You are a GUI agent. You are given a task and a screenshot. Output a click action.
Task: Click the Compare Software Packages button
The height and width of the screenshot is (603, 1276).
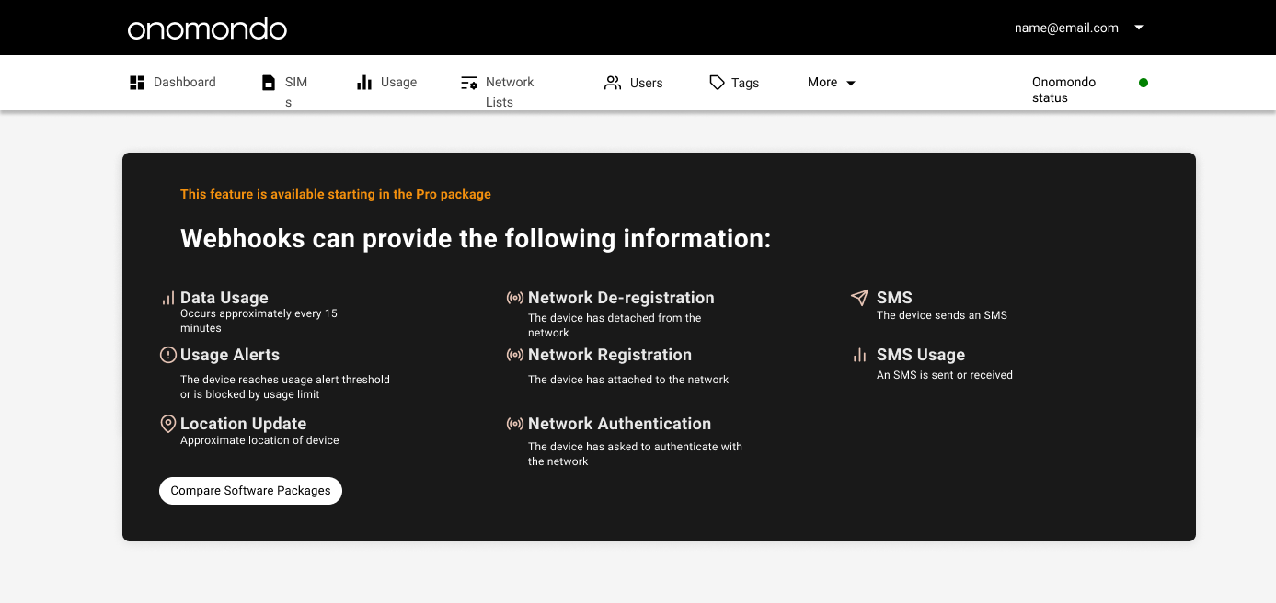tap(250, 491)
